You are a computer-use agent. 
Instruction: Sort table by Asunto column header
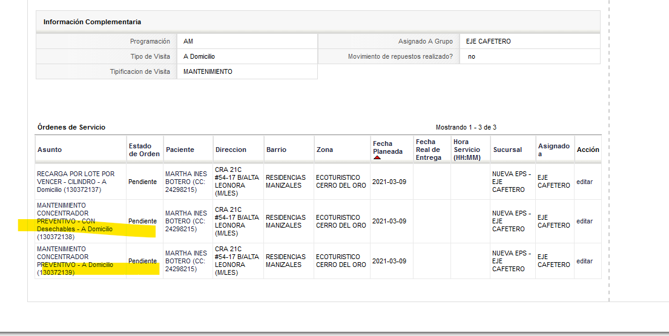tap(50, 150)
